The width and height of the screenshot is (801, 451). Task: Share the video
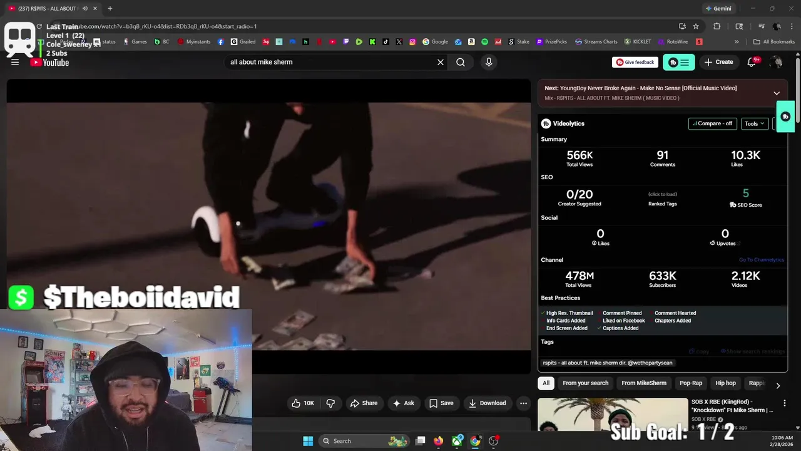(364, 403)
